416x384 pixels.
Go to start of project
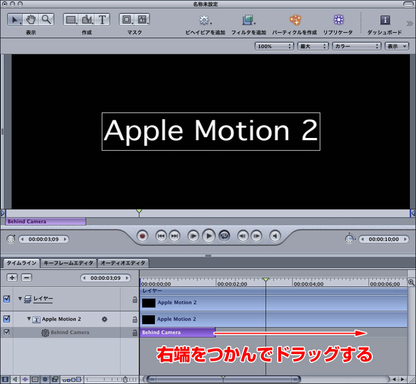coord(161,236)
